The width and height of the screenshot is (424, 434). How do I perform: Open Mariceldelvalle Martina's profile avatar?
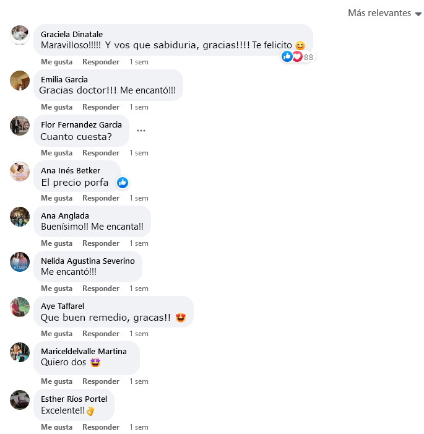pyautogui.click(x=20, y=352)
